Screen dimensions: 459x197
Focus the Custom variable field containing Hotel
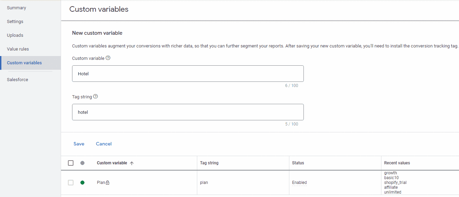(x=188, y=74)
